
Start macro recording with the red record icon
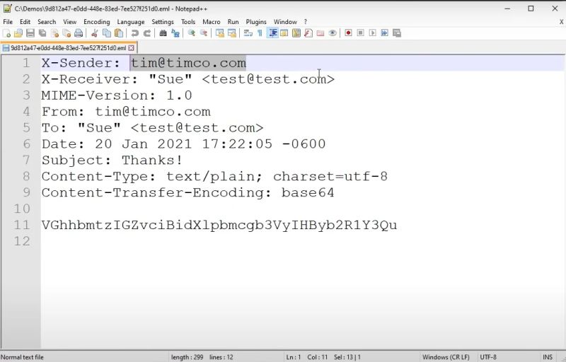tap(348, 33)
